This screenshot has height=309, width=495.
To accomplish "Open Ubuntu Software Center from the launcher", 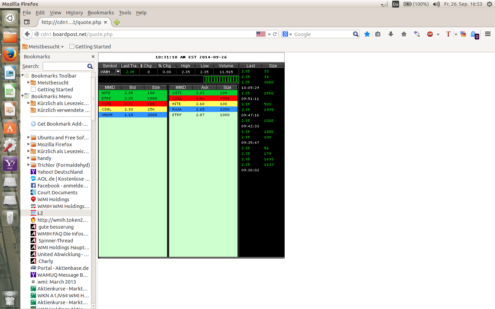I will pos(10,128).
